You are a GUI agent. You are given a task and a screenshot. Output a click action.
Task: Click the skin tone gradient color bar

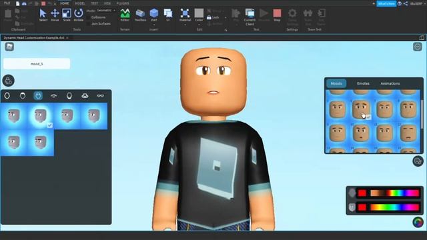click(x=394, y=193)
